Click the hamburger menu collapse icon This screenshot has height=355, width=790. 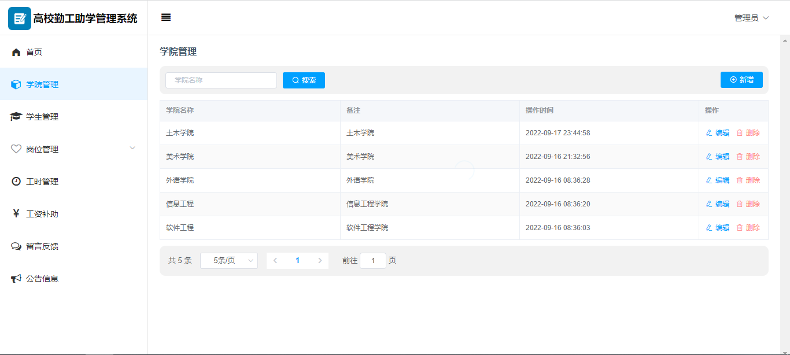tap(166, 17)
